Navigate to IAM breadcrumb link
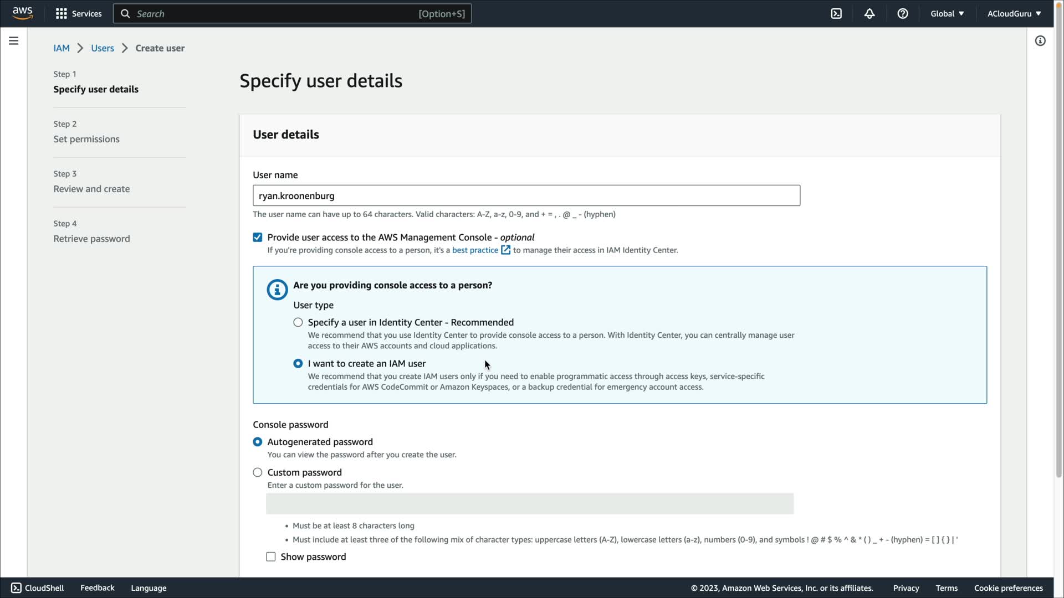This screenshot has height=598, width=1064. 62,48
